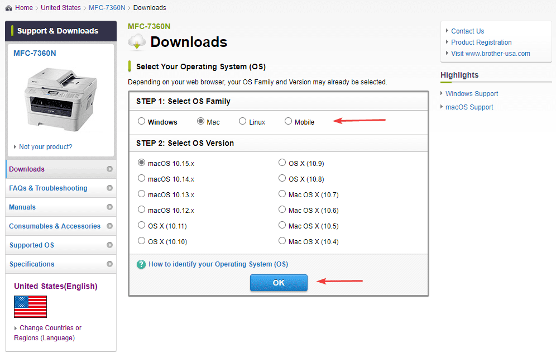
Task: Pick OS X (10.9) radio button
Action: pyautogui.click(x=282, y=163)
